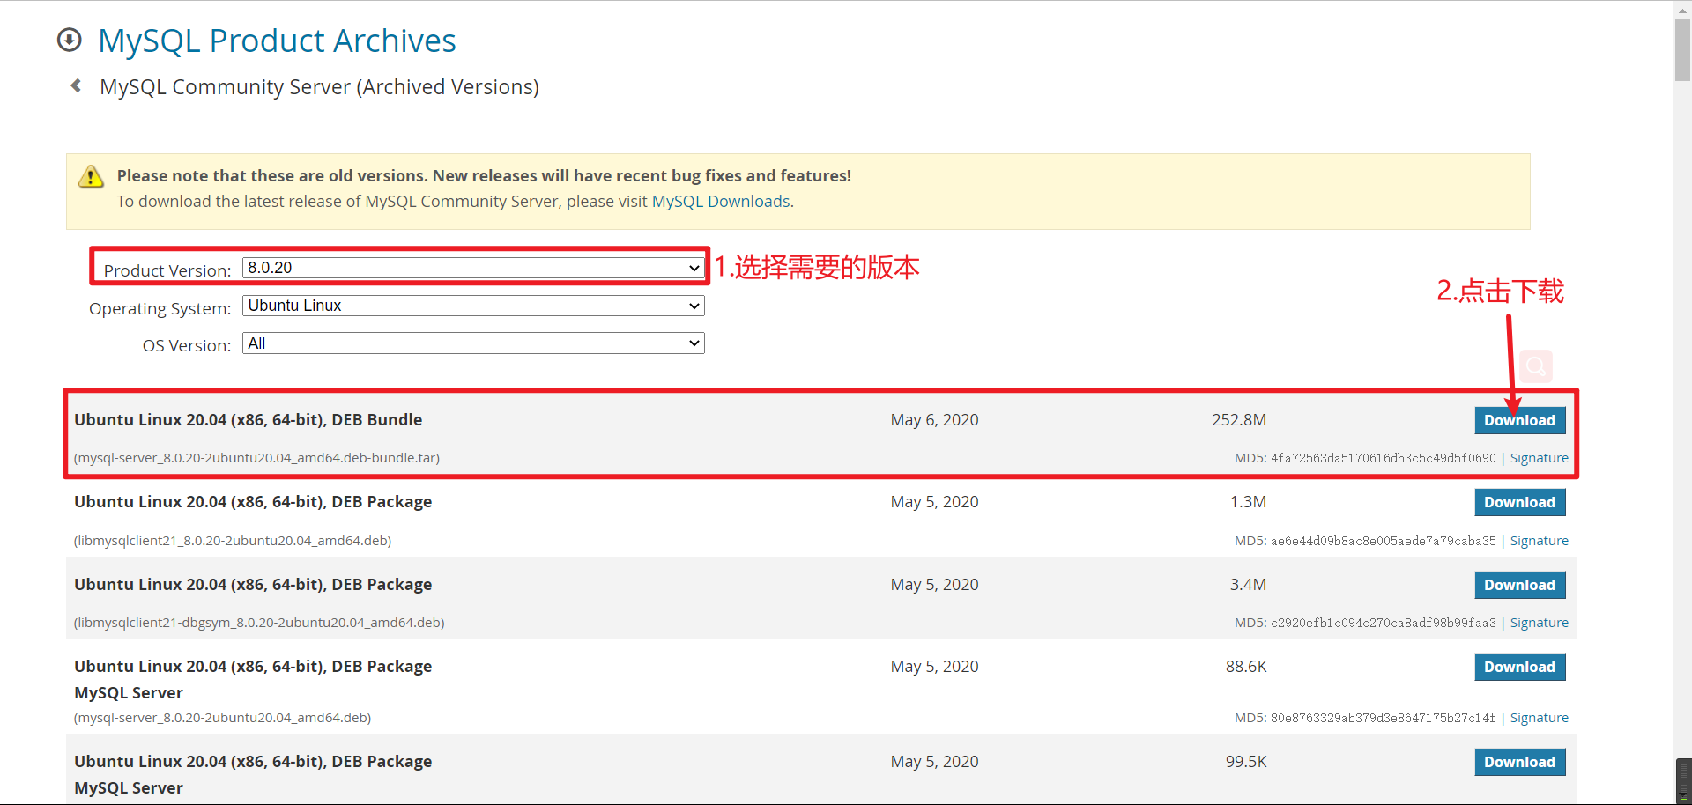Click the back chevron arrow icon
Screen dimensions: 1692x805
point(75,85)
